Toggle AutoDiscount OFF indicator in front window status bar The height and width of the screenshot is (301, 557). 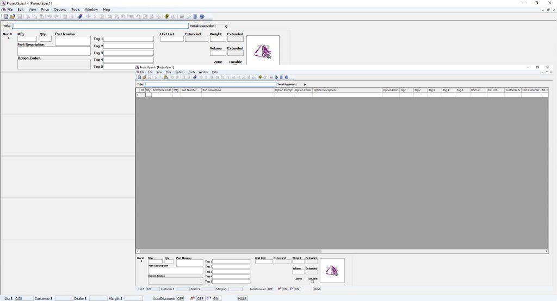point(270,289)
